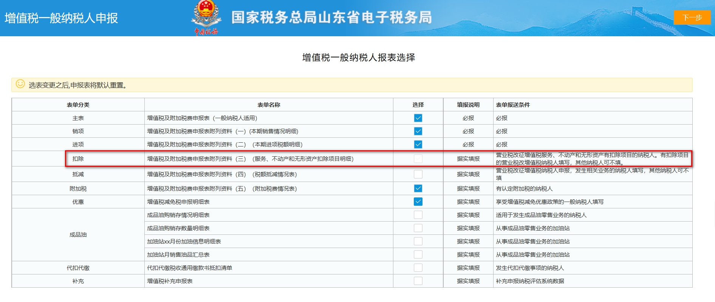Check the 成品油购销存情况明细表 checkbox
The image size is (715, 302).
click(x=418, y=215)
